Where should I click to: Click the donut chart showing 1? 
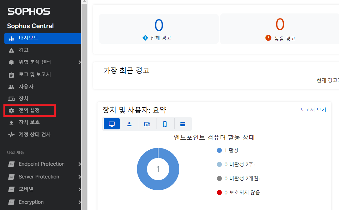[158, 169]
